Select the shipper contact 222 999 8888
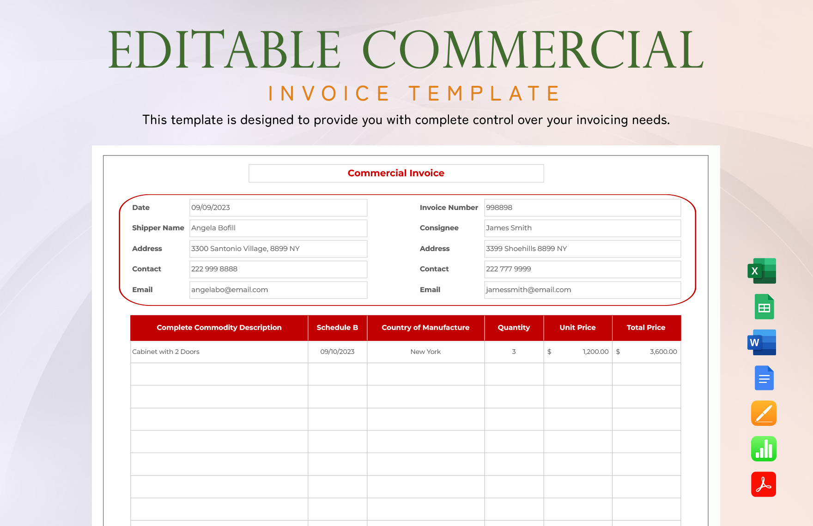Screen dimensions: 813x526 278,269
